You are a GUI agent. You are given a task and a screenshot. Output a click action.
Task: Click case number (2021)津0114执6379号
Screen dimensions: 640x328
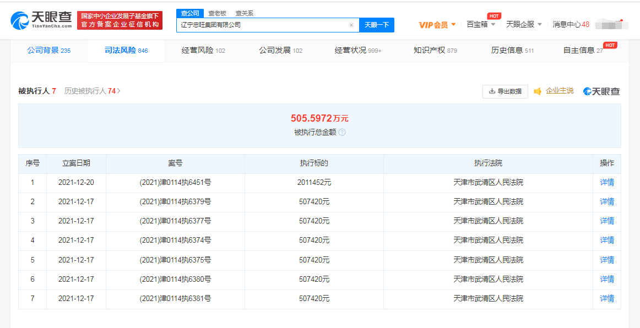(x=175, y=201)
